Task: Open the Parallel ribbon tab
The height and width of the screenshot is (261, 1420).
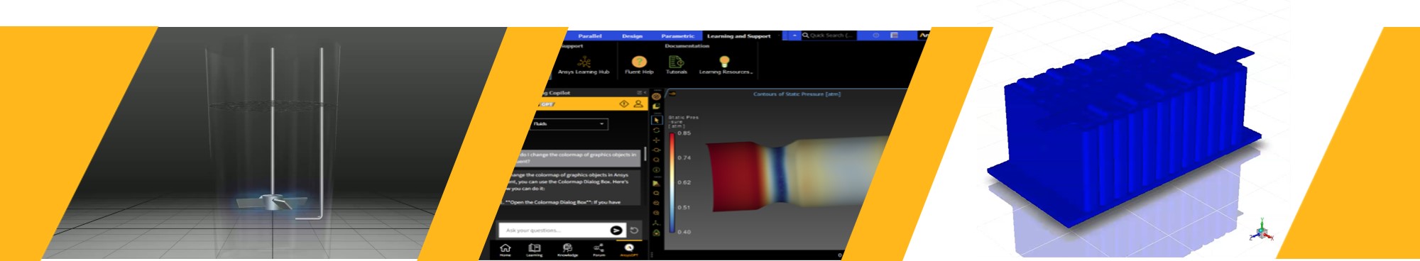Action: pos(589,35)
